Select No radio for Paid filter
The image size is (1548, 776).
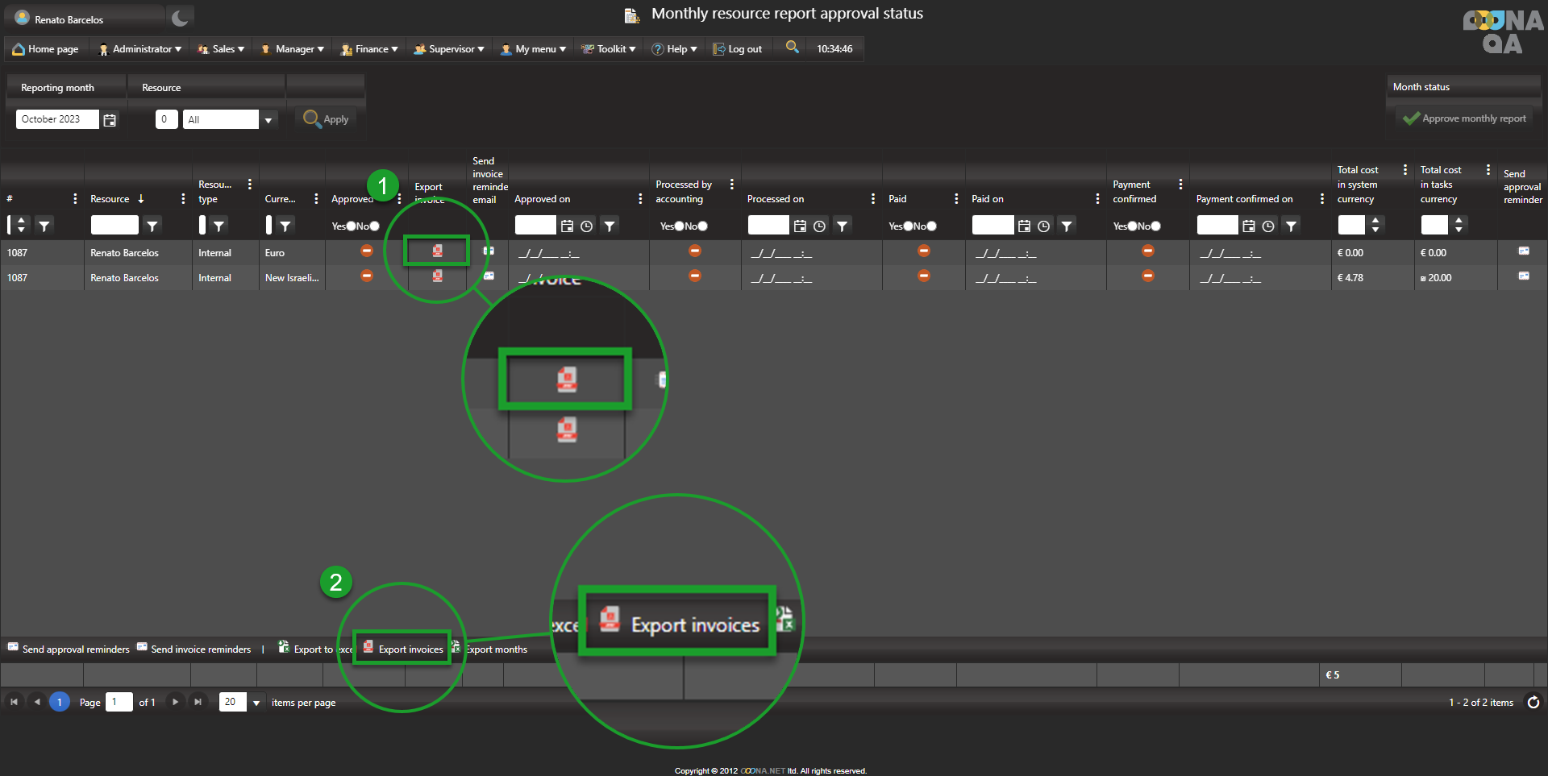pyautogui.click(x=931, y=226)
